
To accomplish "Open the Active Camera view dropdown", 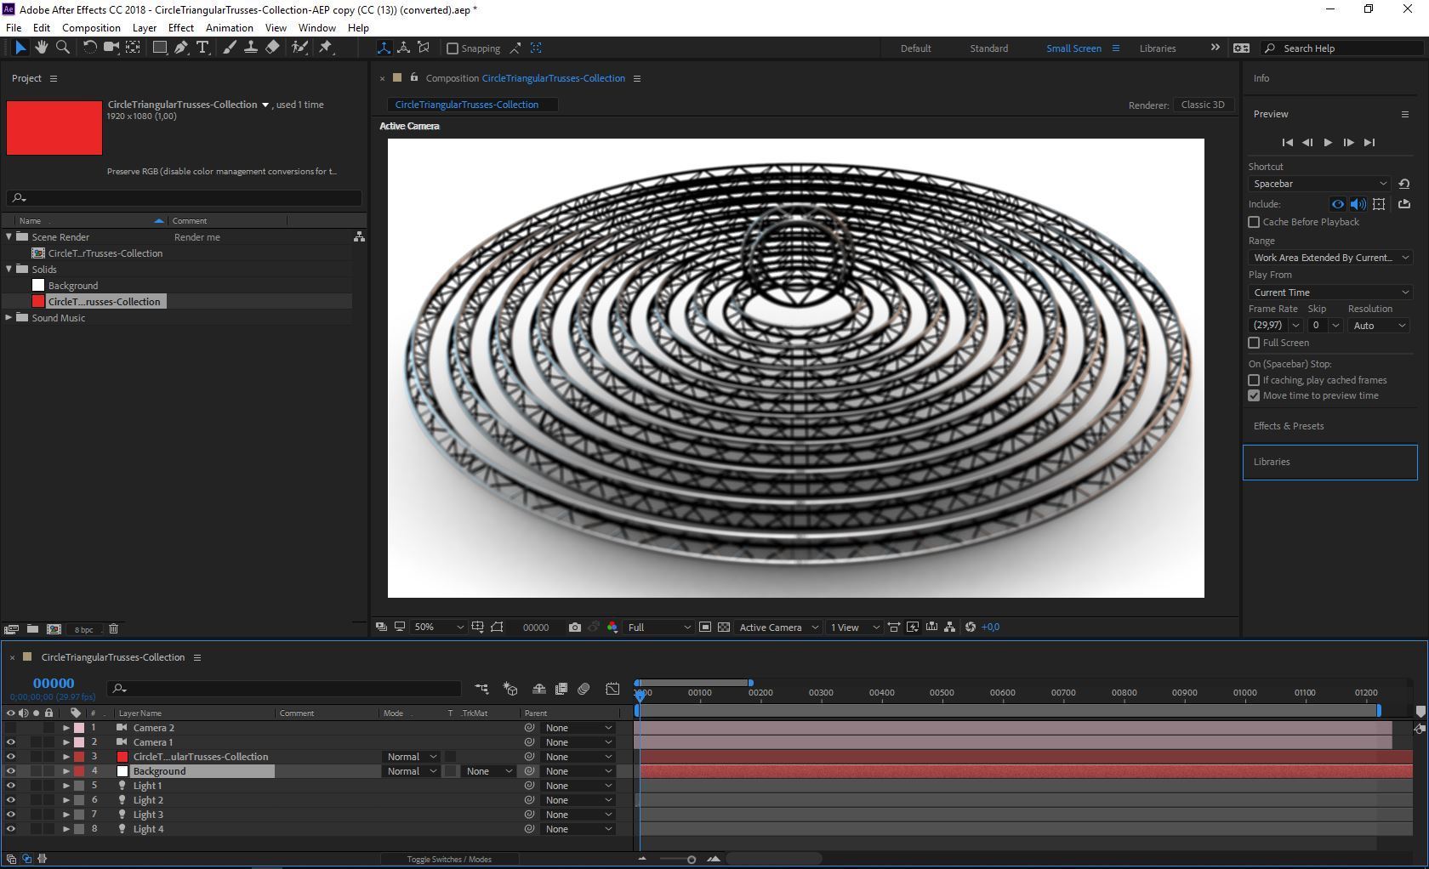I will pos(778,628).
